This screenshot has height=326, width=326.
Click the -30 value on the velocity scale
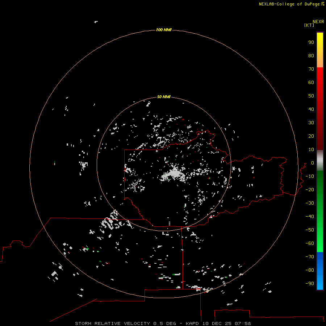310,203
